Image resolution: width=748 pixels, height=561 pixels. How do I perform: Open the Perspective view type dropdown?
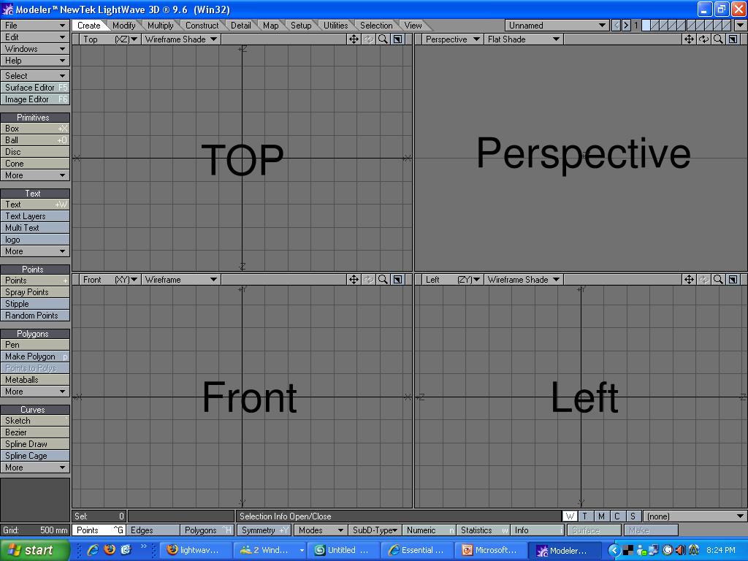pyautogui.click(x=451, y=39)
